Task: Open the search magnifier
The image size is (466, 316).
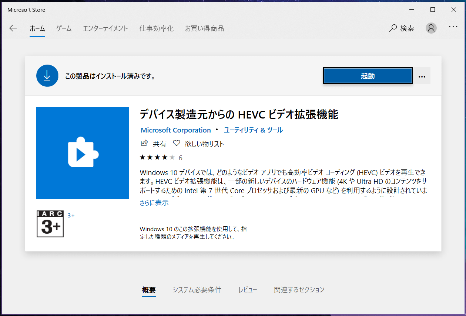Action: [393, 28]
